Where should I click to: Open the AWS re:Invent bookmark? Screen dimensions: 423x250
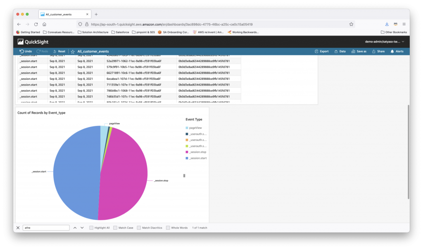(208, 32)
